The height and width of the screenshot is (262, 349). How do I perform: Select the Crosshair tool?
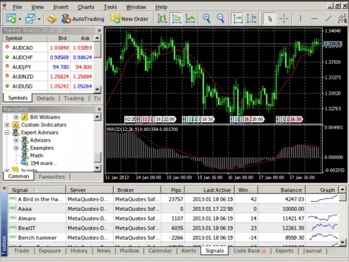point(284,19)
